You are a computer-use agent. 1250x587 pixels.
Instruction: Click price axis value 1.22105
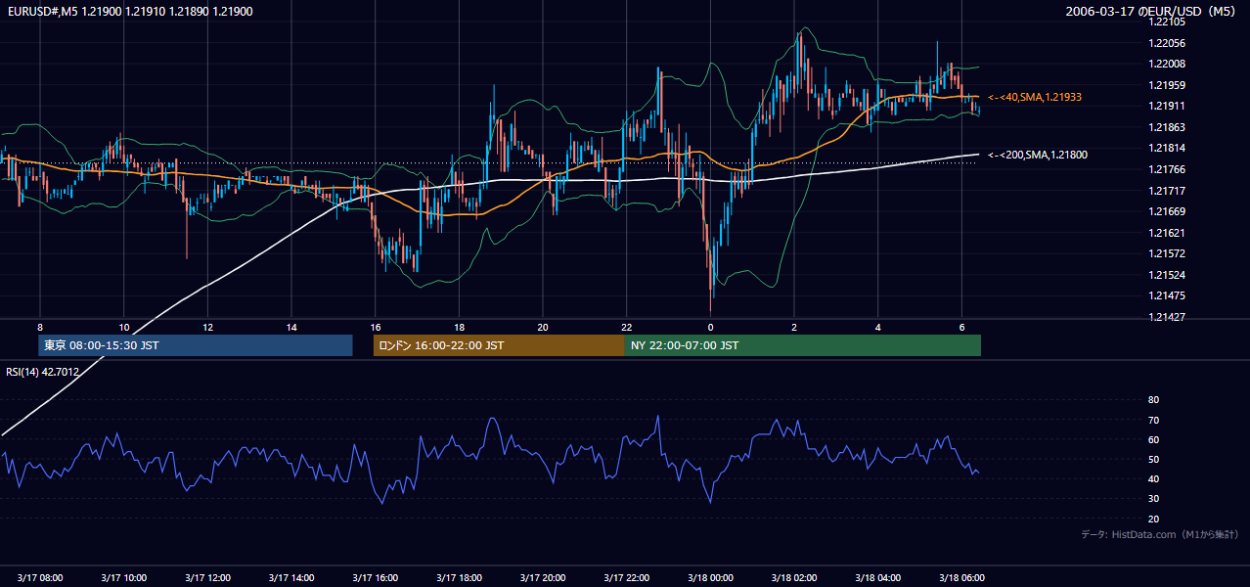pyautogui.click(x=1167, y=23)
